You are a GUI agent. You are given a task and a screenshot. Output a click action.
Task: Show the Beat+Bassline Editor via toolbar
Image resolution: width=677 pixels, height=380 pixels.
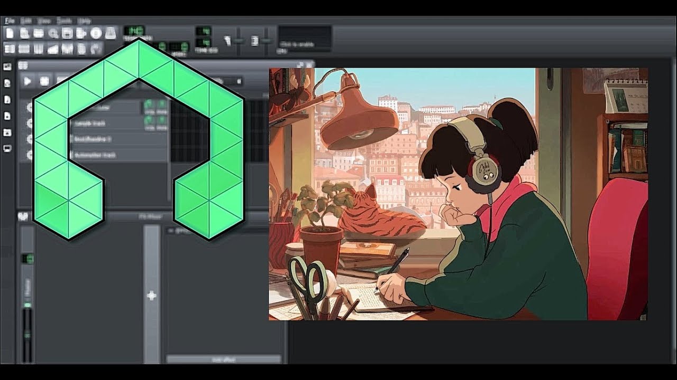click(24, 49)
